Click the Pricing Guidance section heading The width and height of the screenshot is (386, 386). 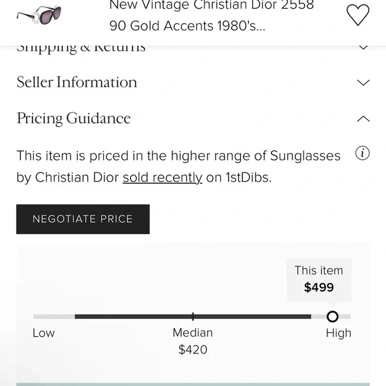tap(74, 118)
